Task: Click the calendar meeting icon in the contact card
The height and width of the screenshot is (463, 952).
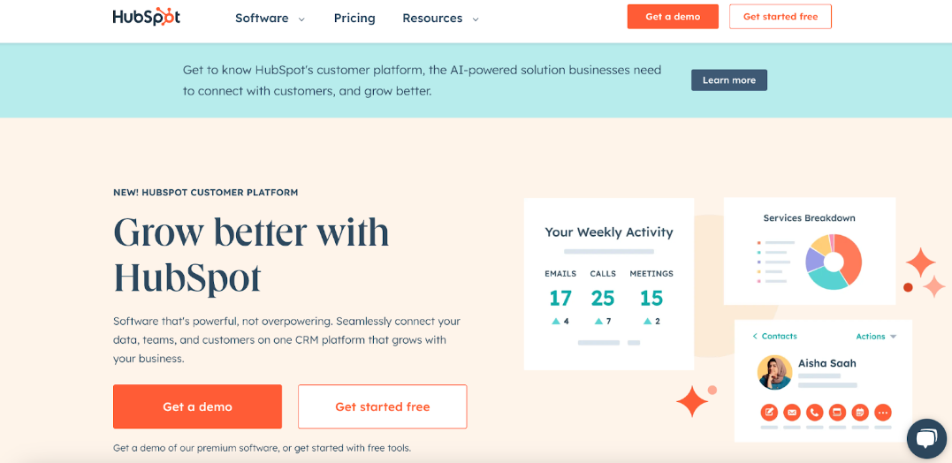Action: [x=860, y=413]
